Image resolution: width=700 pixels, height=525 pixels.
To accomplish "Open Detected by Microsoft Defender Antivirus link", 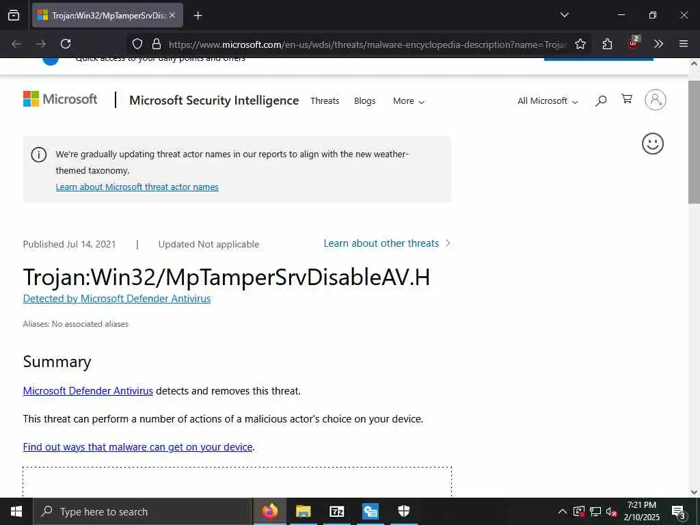I will [x=116, y=299].
